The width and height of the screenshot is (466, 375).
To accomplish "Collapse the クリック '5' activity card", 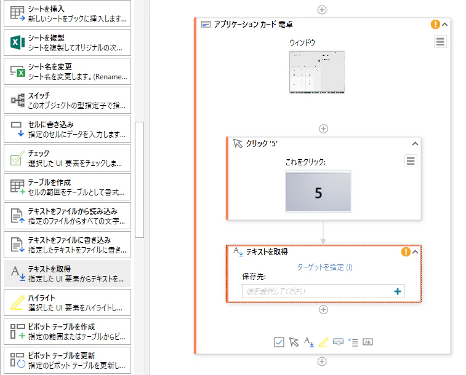I will (415, 144).
